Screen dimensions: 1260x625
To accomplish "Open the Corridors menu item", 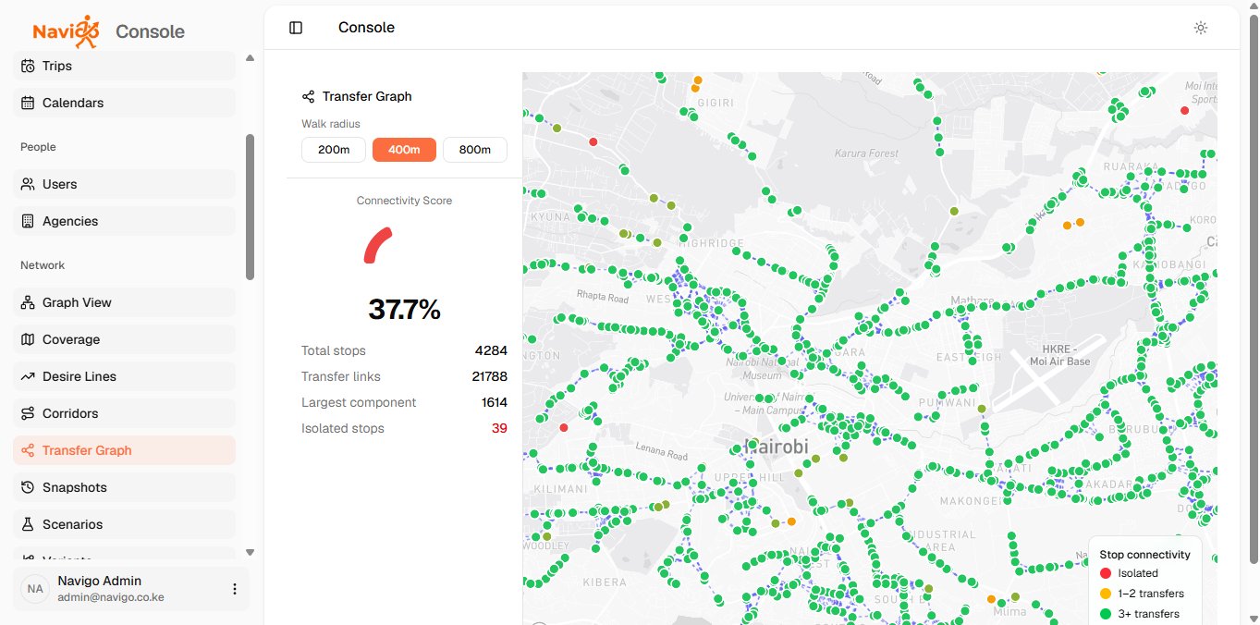I will (125, 413).
